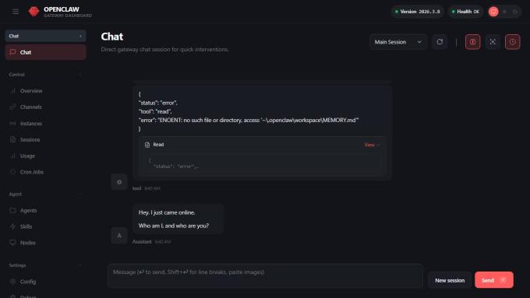Click the red OpenClaw lobster logo

click(34, 12)
